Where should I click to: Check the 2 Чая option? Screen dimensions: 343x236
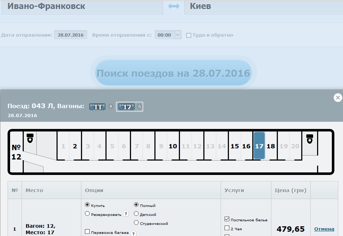(x=227, y=228)
